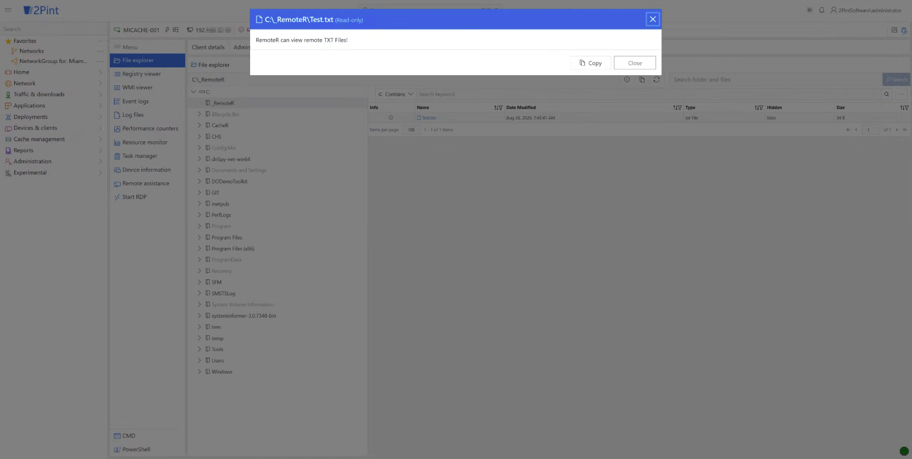Viewport: 912px width, 459px height.
Task: Open grid more-options ellipsis button
Action: (901, 94)
